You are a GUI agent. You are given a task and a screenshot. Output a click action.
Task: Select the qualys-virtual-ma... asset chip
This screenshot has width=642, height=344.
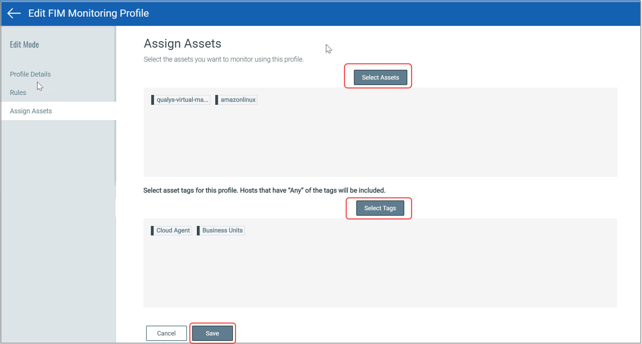(x=181, y=100)
